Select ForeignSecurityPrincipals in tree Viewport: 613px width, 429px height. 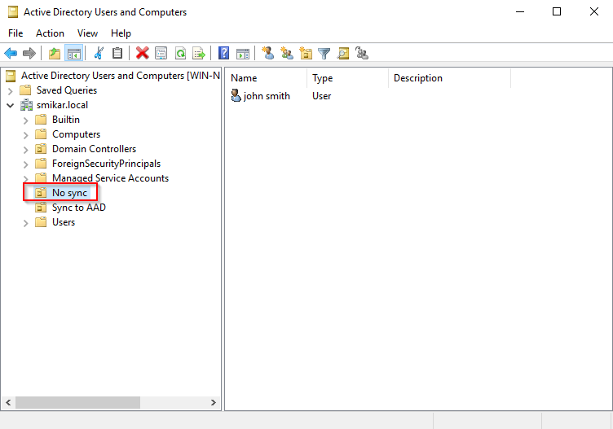pos(106,164)
